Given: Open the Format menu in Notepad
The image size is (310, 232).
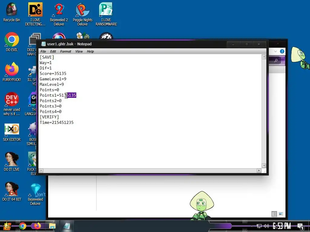Looking at the screenshot, I should point(66,51).
